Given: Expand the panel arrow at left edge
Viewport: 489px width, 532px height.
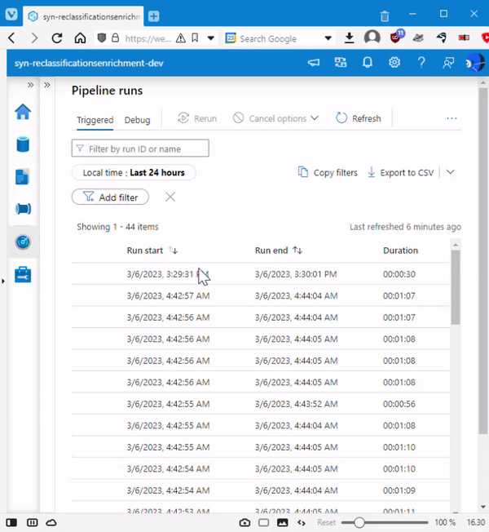Looking at the screenshot, I should click(x=3, y=281).
